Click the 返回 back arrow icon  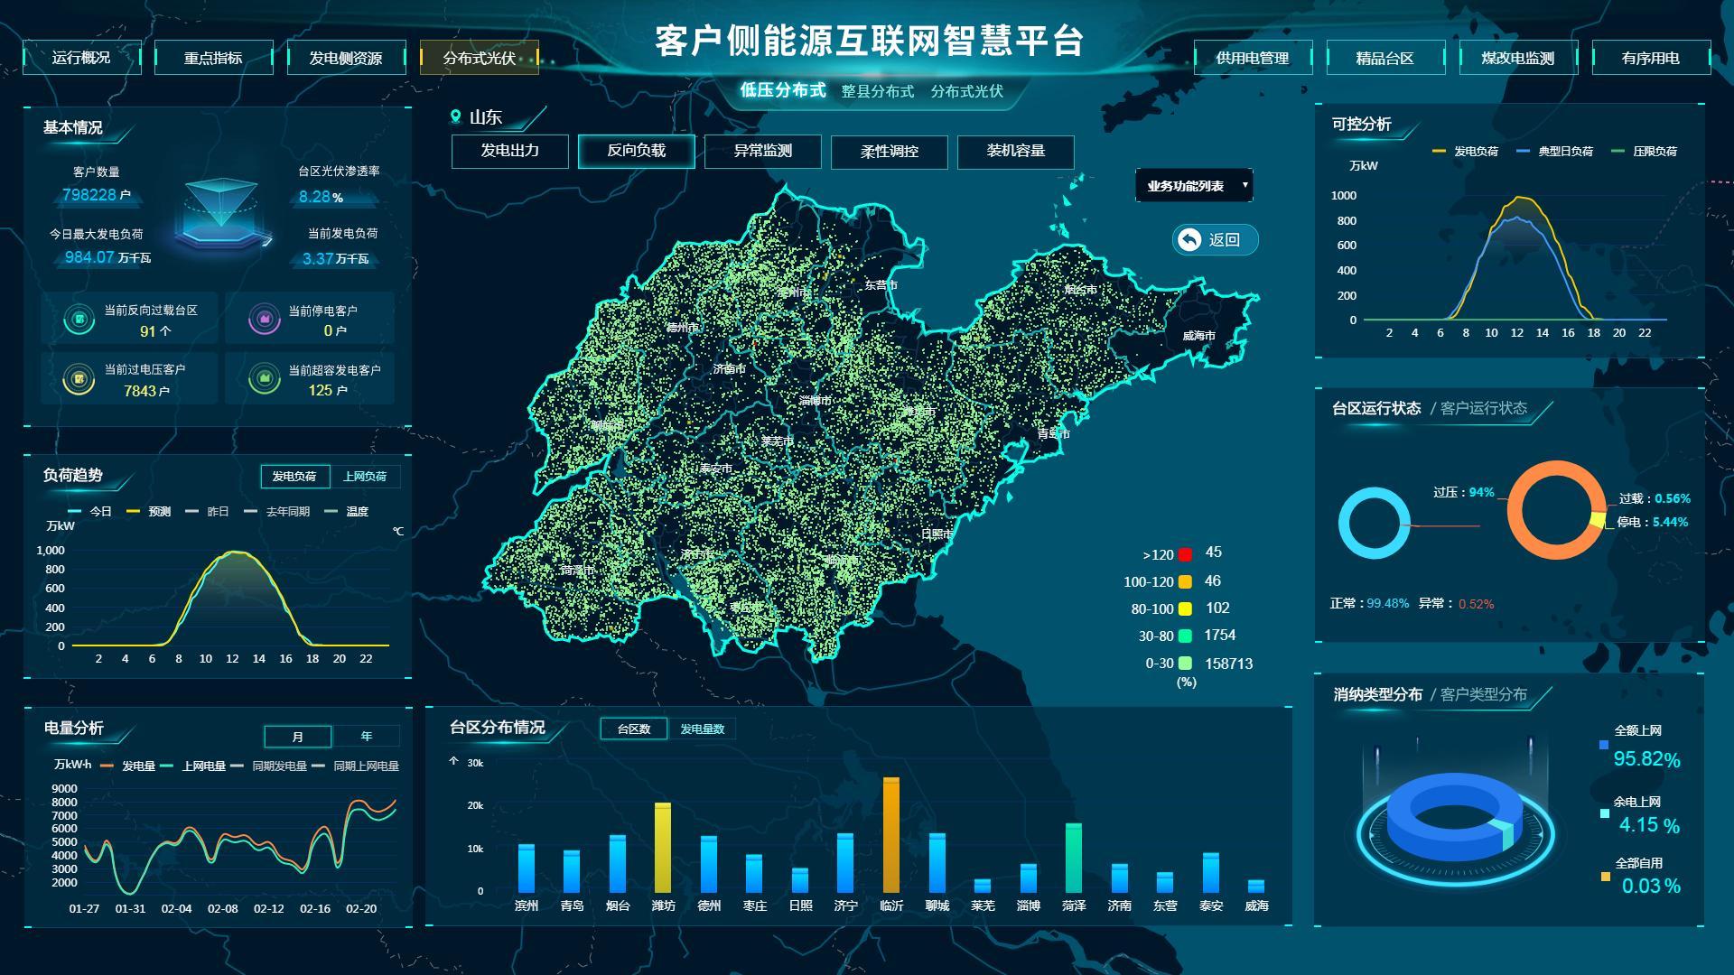point(1189,239)
